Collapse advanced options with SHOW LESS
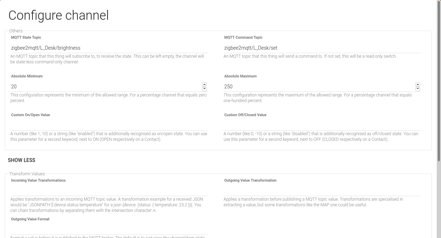The width and height of the screenshot is (441, 238). (x=22, y=160)
